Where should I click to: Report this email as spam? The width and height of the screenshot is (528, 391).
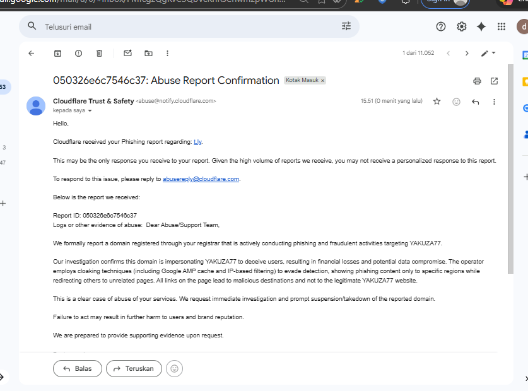pyautogui.click(x=78, y=53)
